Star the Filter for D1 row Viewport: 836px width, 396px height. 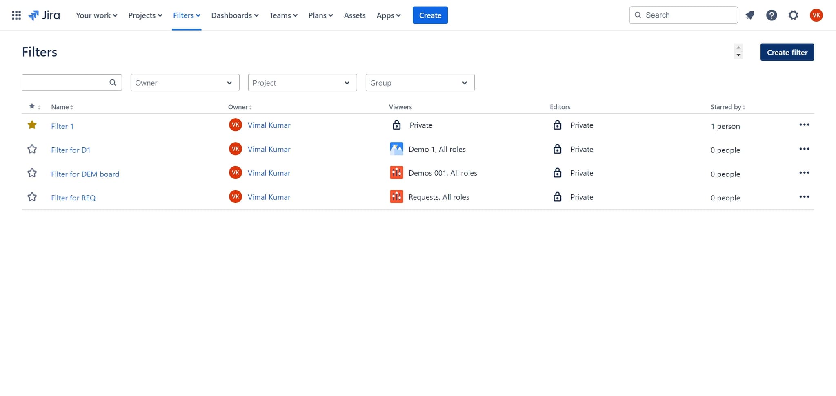pyautogui.click(x=32, y=149)
